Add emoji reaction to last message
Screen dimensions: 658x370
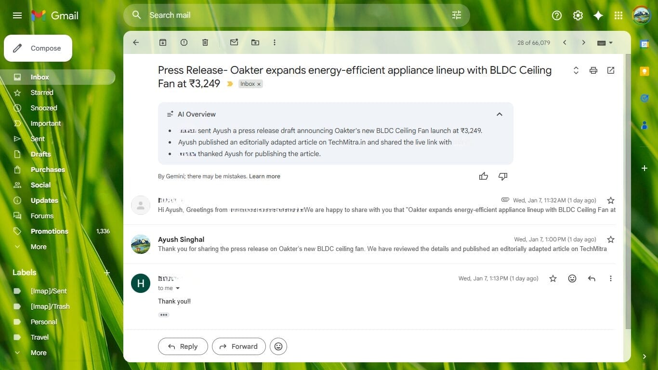[572, 278]
